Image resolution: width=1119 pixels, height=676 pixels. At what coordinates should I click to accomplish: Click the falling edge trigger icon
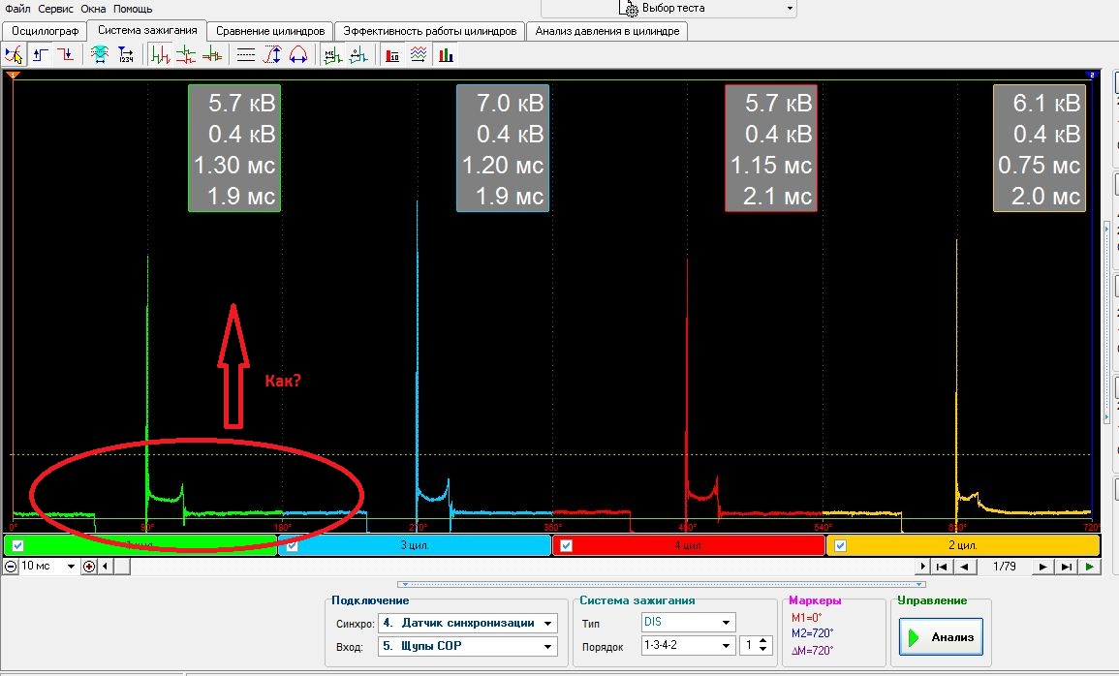[66, 55]
